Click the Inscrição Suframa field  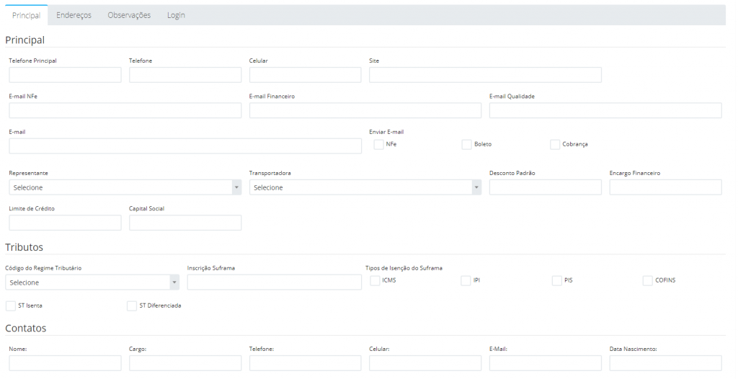coord(275,282)
